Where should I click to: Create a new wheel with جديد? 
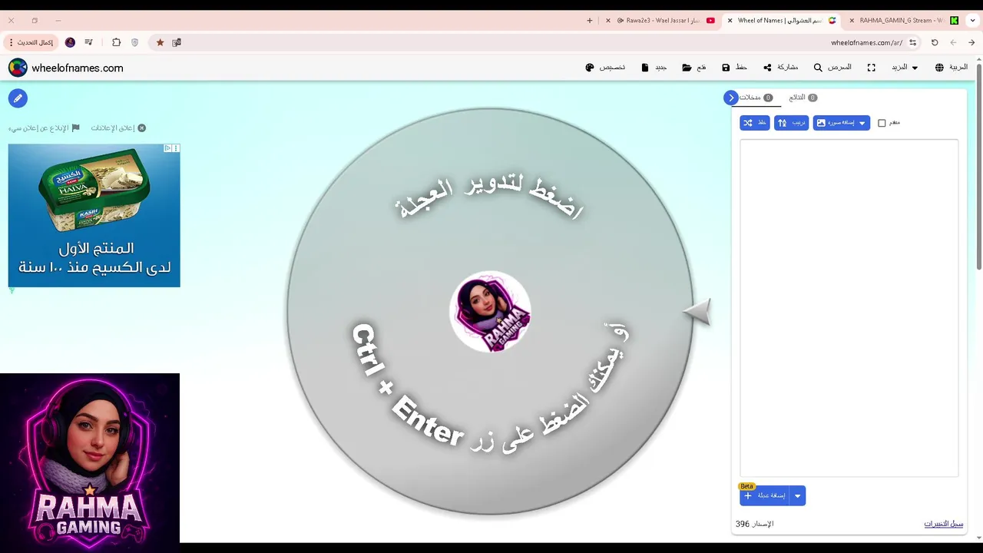pos(654,68)
